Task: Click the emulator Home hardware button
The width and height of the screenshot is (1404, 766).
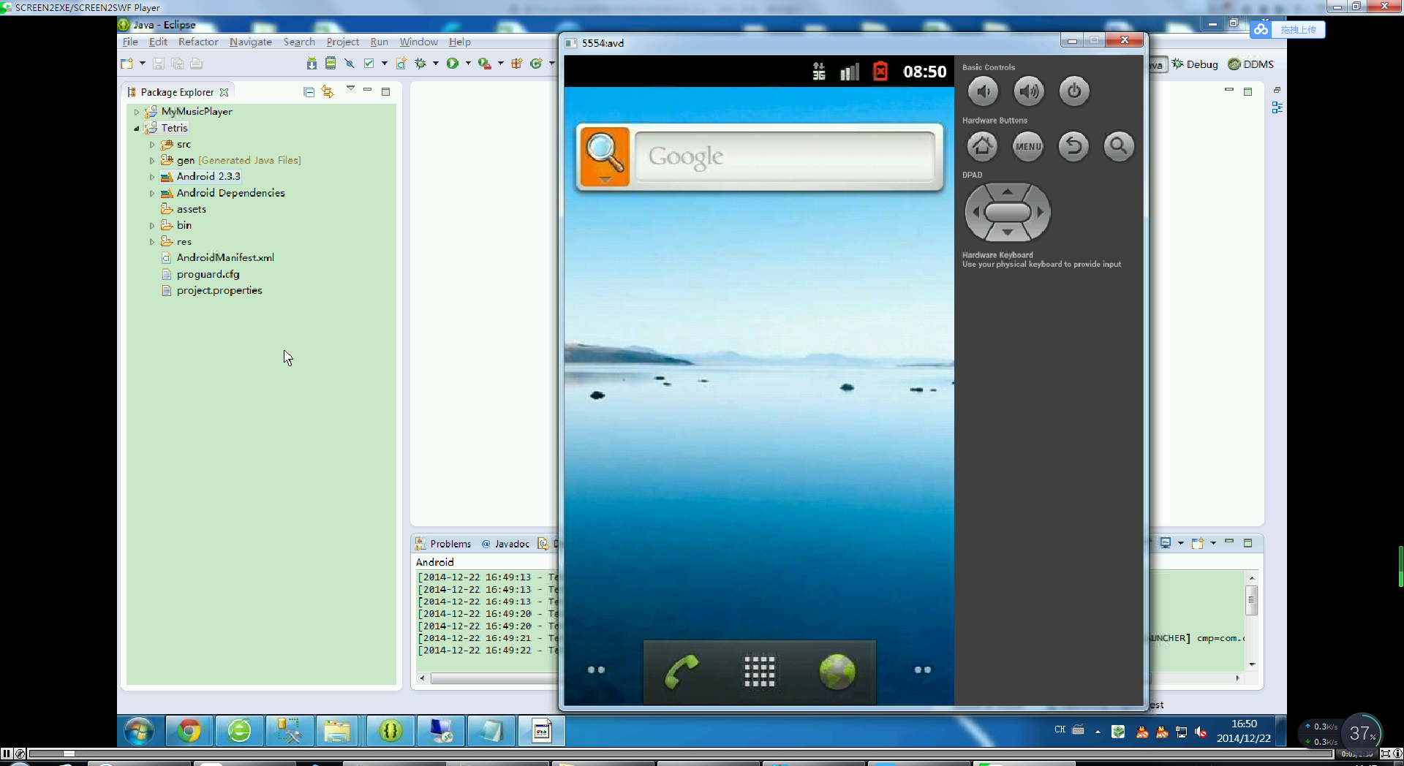Action: [x=982, y=146]
